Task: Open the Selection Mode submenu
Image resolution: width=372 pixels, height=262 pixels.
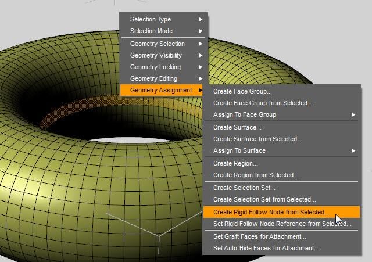Action: click(x=163, y=31)
